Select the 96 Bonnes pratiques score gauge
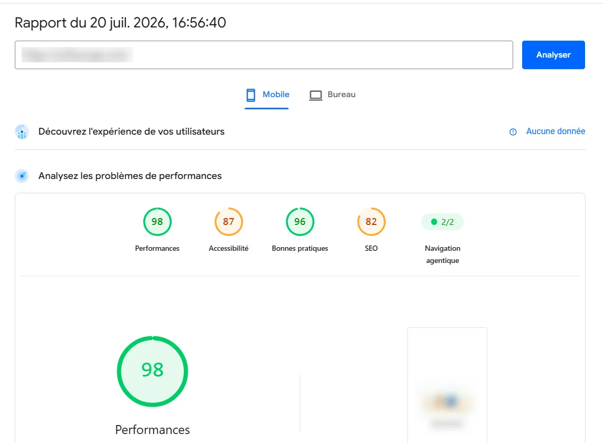The image size is (603, 443). click(x=300, y=222)
